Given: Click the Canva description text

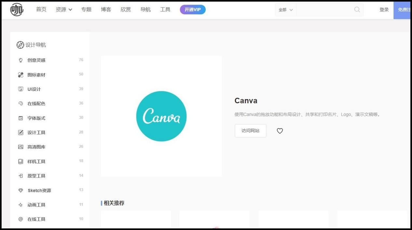Looking at the screenshot, I should coord(308,115).
